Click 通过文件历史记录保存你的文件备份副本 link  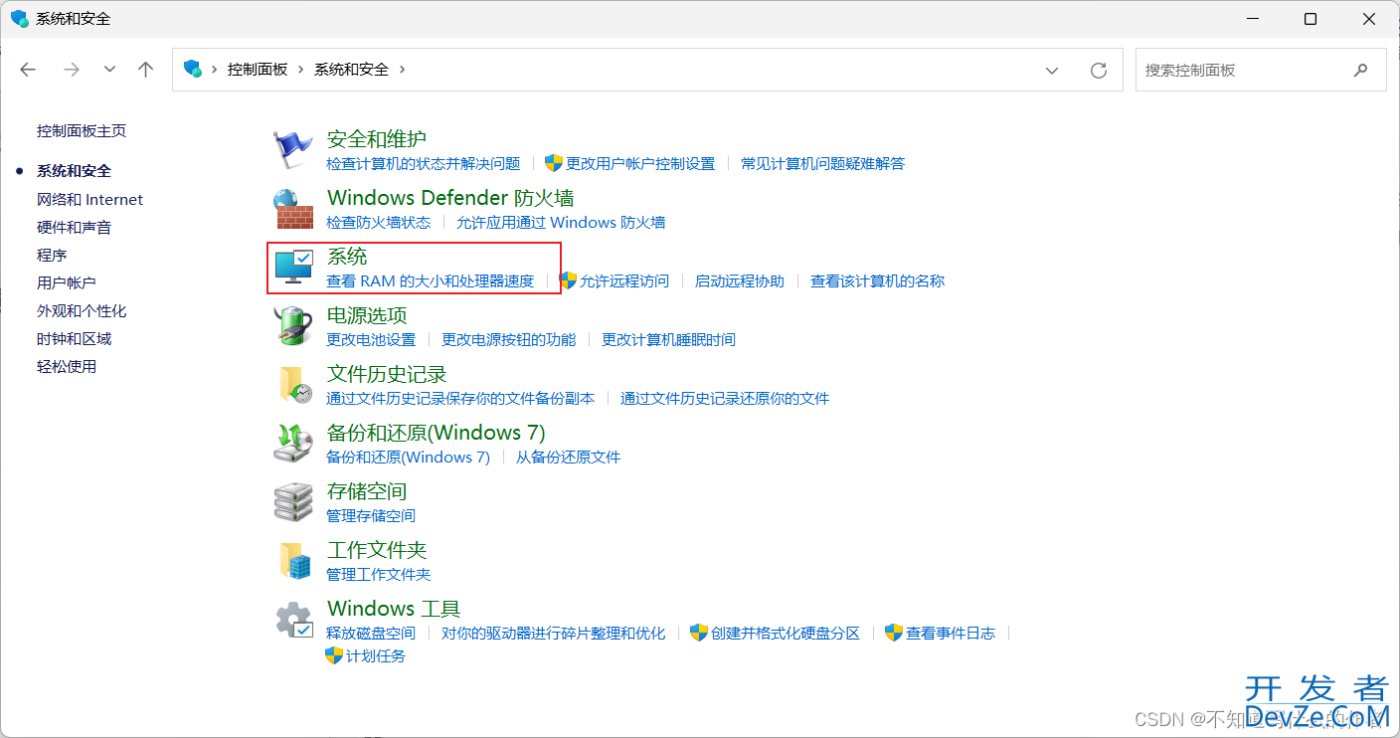click(460, 398)
